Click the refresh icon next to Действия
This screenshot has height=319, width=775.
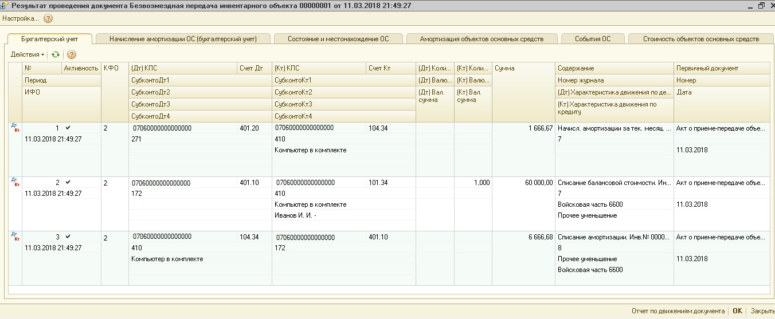pos(55,54)
